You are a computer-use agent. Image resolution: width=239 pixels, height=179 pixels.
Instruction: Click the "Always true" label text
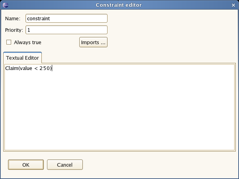(x=27, y=42)
